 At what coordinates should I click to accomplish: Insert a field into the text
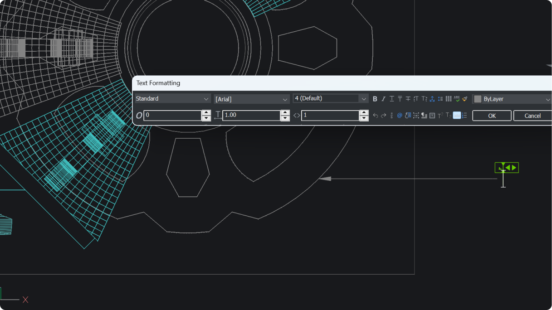pos(407,115)
